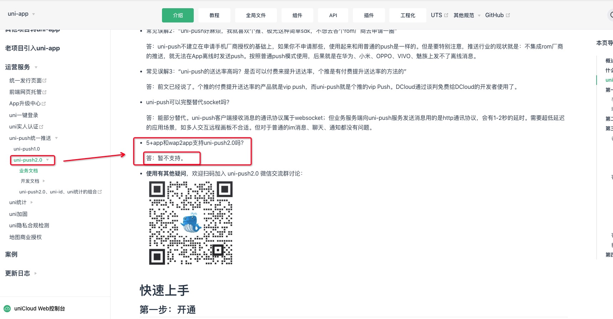Open uni隐私合规检测 sidebar page

[29, 226]
